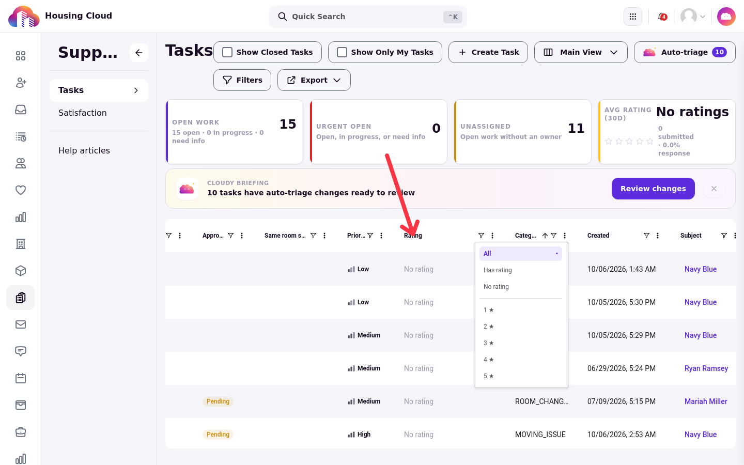The image size is (744, 465).
Task: Select the clipboard tasks icon in sidebar
Action: (x=21, y=298)
